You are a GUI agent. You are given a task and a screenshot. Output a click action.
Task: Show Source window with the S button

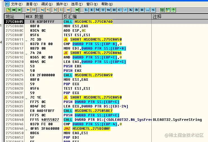click(153, 10)
